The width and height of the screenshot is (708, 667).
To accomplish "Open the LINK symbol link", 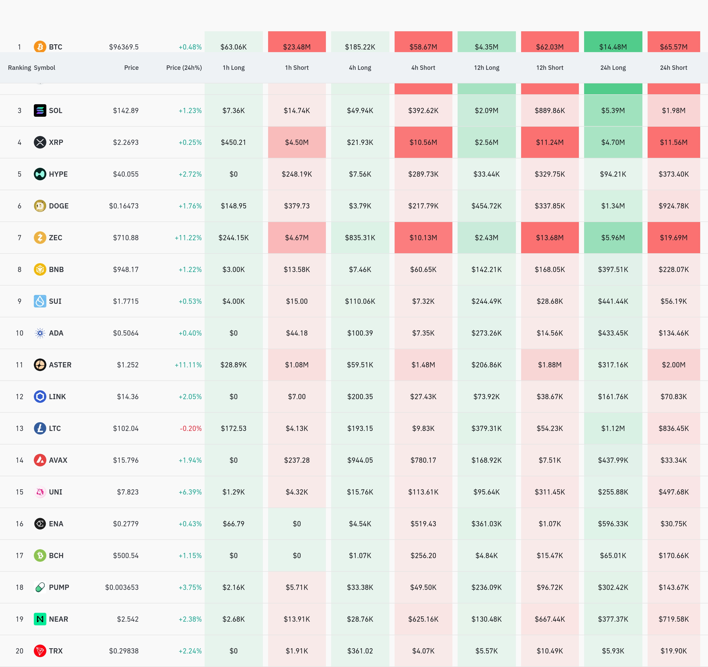I will (57, 396).
